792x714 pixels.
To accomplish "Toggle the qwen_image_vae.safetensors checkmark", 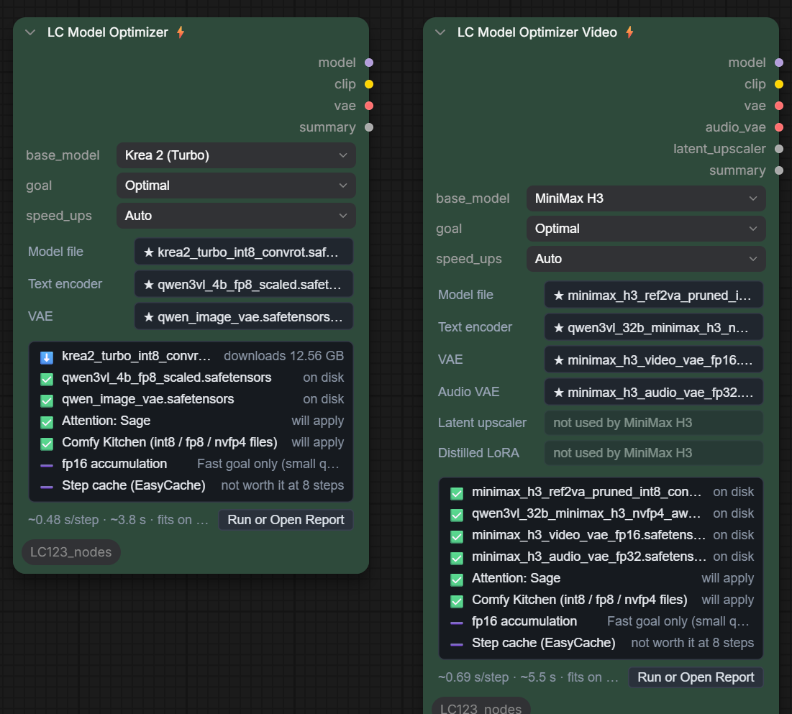I will [47, 401].
